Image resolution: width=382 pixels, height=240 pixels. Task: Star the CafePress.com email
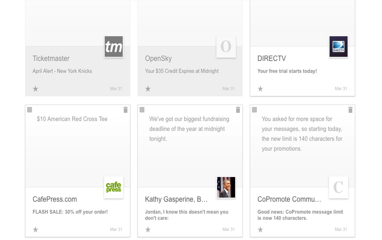(35, 230)
